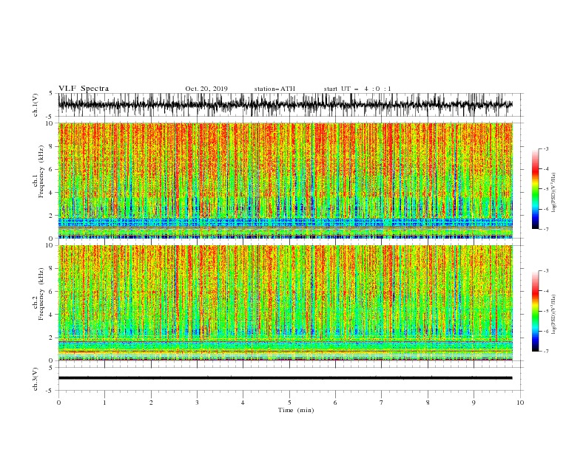Click the 'VLF Spectra' plot title
Viewport: 586px width, 452px height.
[x=84, y=89]
